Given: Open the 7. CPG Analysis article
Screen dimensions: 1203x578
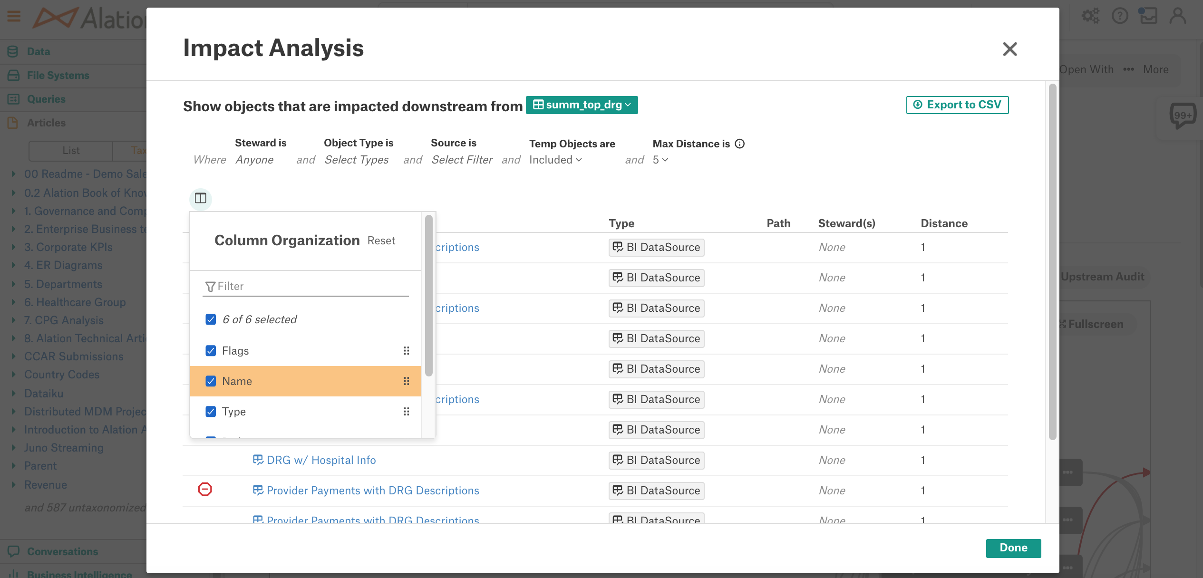Looking at the screenshot, I should tap(64, 320).
